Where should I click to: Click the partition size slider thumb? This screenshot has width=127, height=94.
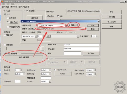coord(50,36)
